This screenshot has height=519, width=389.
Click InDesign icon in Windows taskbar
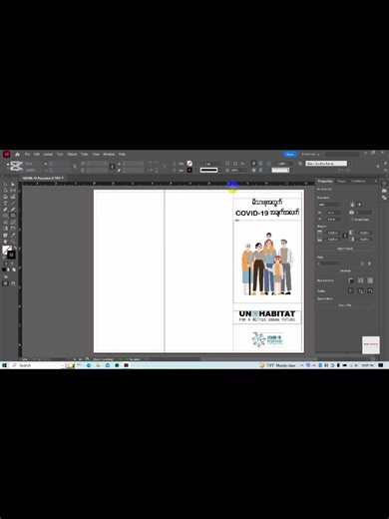coord(127,365)
